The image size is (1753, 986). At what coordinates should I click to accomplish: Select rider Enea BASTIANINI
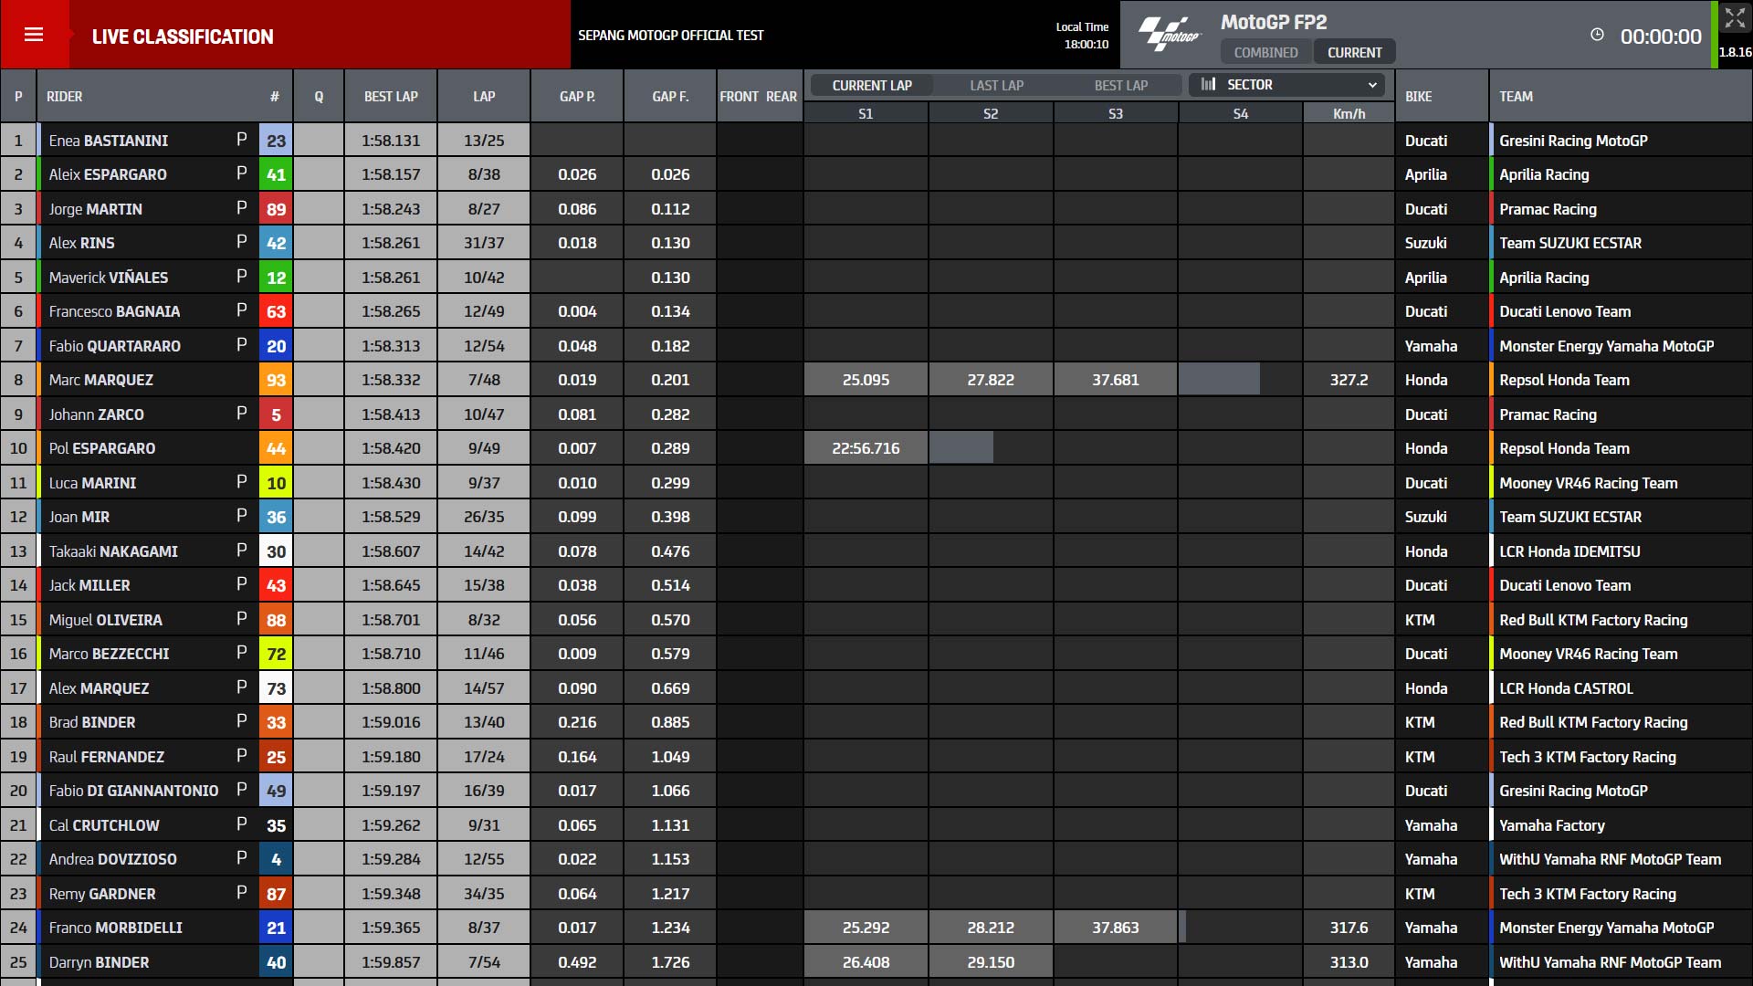pos(109,141)
